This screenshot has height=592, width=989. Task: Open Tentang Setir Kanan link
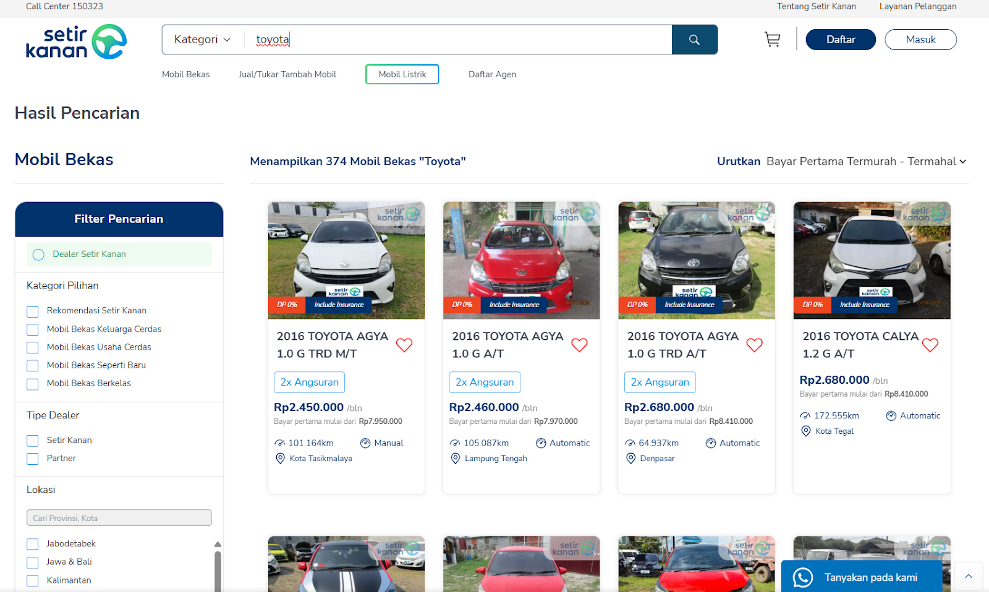tap(817, 6)
